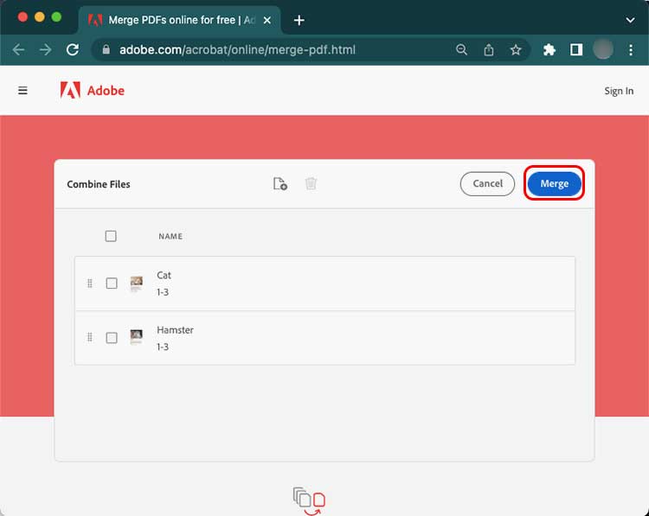Tick the select-all checkbox beside NAME
This screenshot has height=516, width=649.
(x=111, y=236)
